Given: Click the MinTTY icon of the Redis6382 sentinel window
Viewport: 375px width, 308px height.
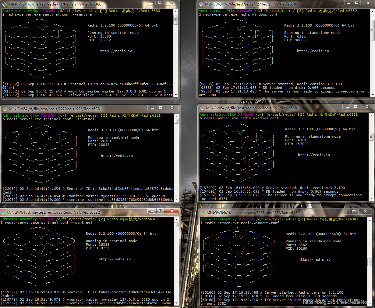Looking at the screenshot, I should pyautogui.click(x=3, y=212).
